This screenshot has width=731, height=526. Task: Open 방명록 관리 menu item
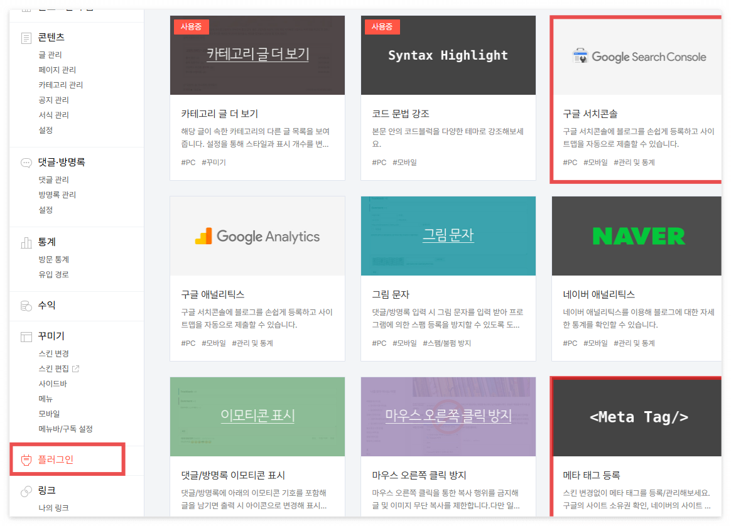57,195
